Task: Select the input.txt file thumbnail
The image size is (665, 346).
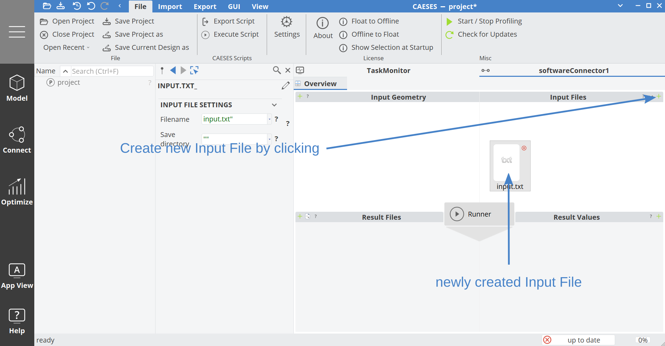Action: click(510, 166)
